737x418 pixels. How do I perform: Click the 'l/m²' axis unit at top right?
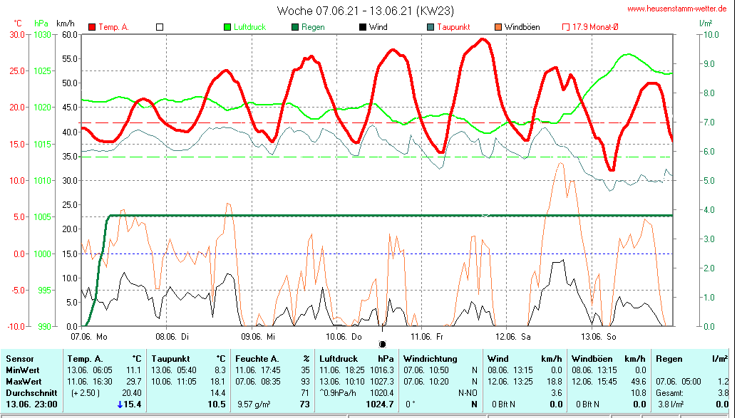[x=706, y=23]
